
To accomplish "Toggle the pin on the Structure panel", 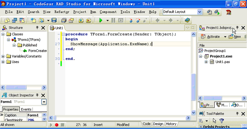I will pos(37,28).
